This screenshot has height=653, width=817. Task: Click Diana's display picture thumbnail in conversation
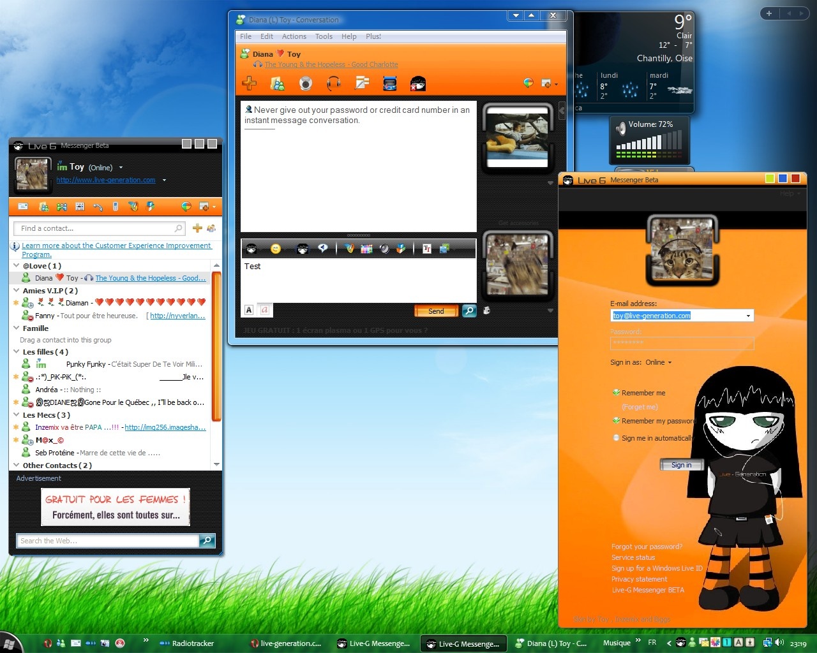coord(517,137)
